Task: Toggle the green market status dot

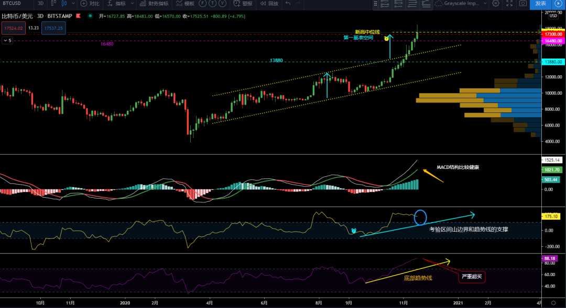Action: [90, 16]
